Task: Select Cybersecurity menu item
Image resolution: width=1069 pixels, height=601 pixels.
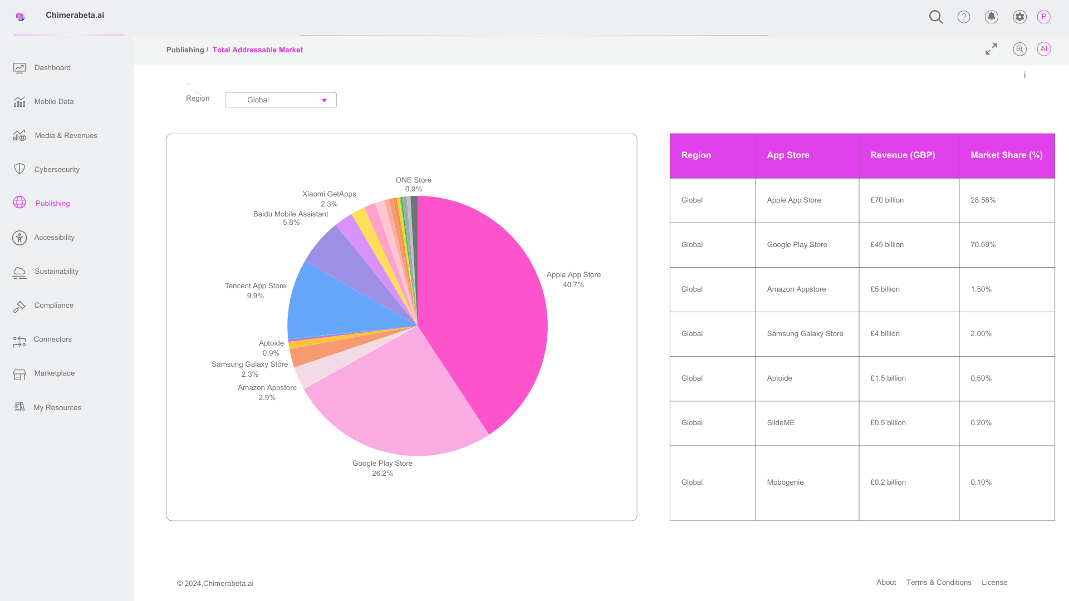Action: pyautogui.click(x=57, y=170)
